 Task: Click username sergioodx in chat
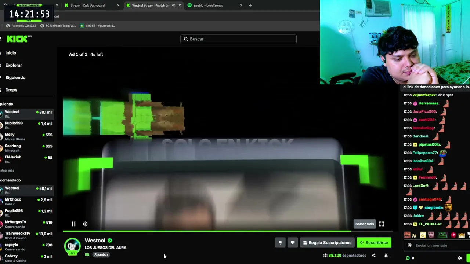pyautogui.click(x=434, y=208)
